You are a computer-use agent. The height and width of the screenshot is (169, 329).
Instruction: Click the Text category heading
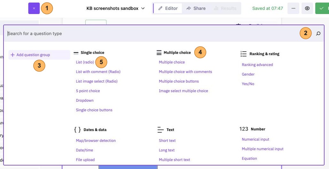(x=170, y=130)
